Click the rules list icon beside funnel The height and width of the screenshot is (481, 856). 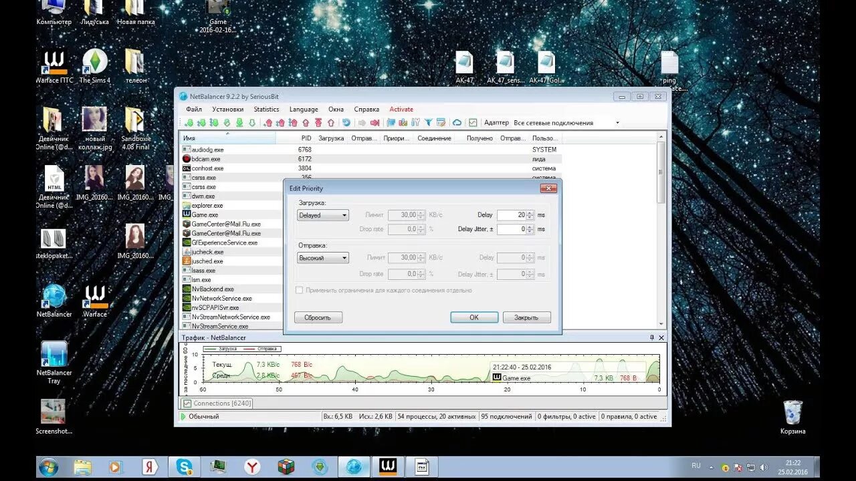pyautogui.click(x=441, y=123)
